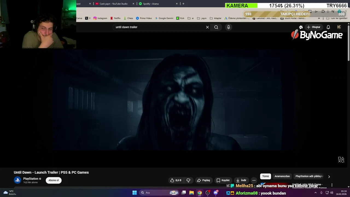Switch to the Canlı yayın YouTube Studio tab
This screenshot has width=350, height=197.
click(x=113, y=4)
